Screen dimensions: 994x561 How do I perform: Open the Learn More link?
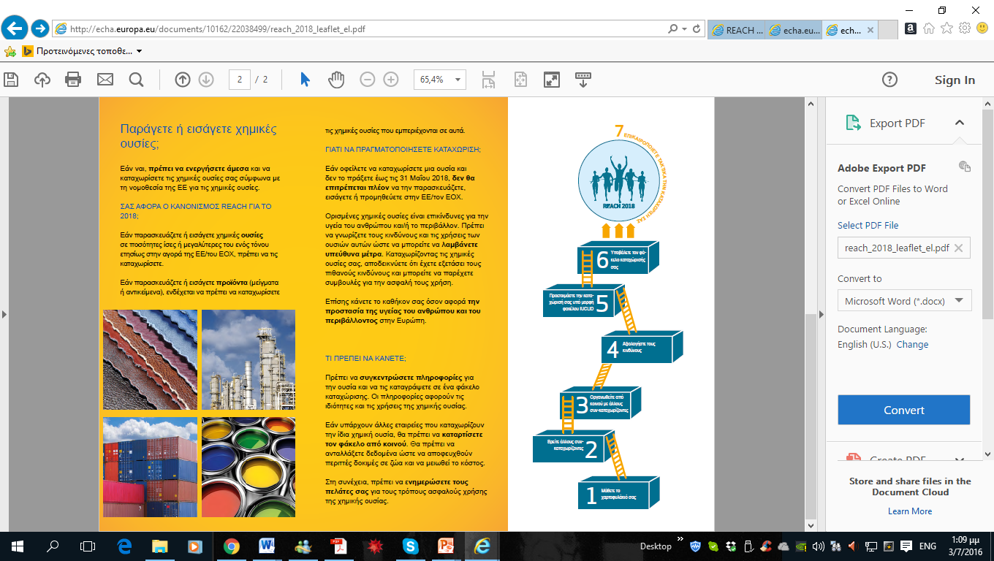(910, 511)
